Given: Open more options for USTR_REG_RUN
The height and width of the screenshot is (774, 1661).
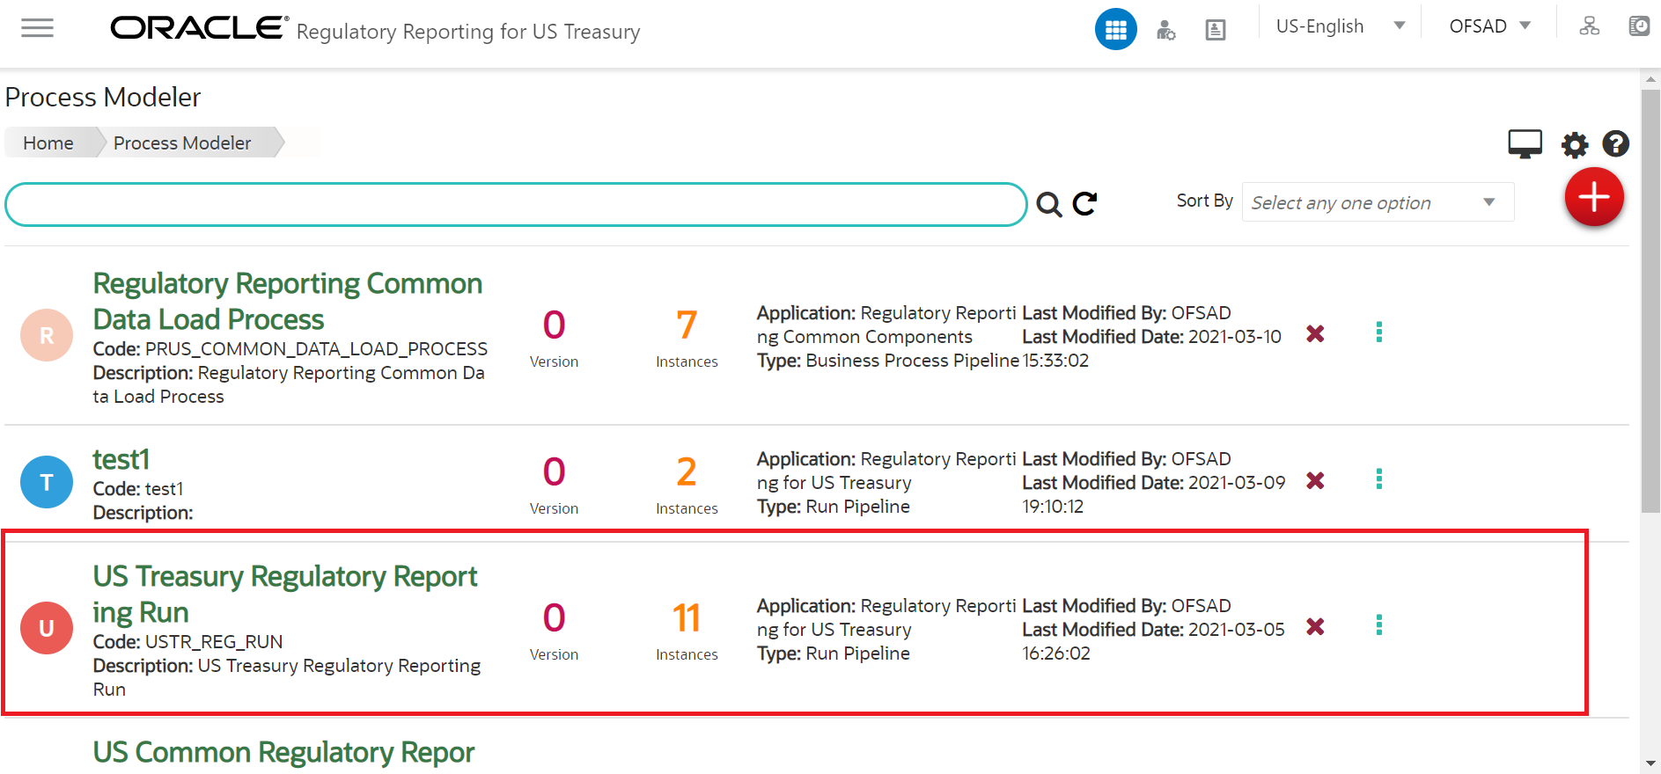Looking at the screenshot, I should coord(1378,624).
